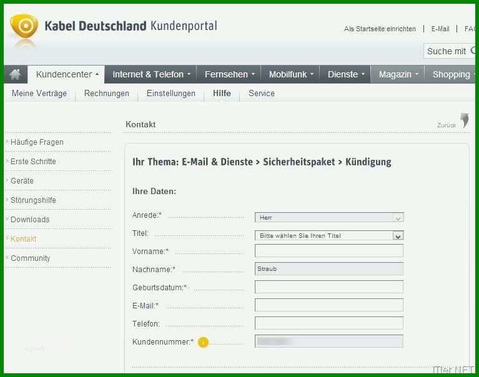The height and width of the screenshot is (377, 479).
Task: Open the Service tab
Action: 262,94
